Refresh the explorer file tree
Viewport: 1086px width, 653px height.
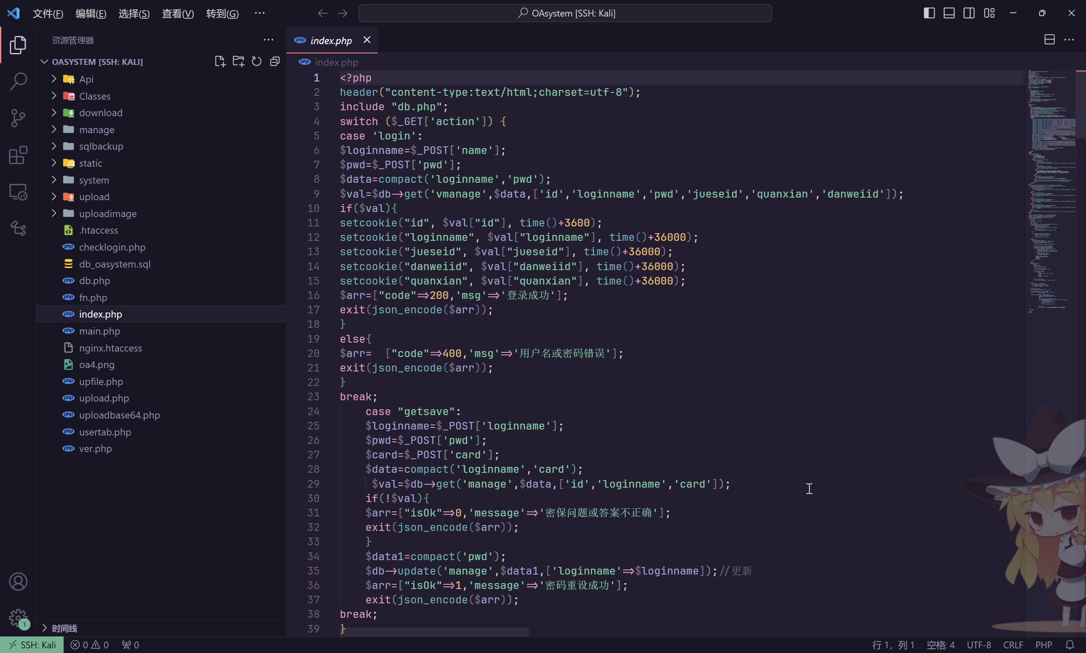[x=257, y=61]
